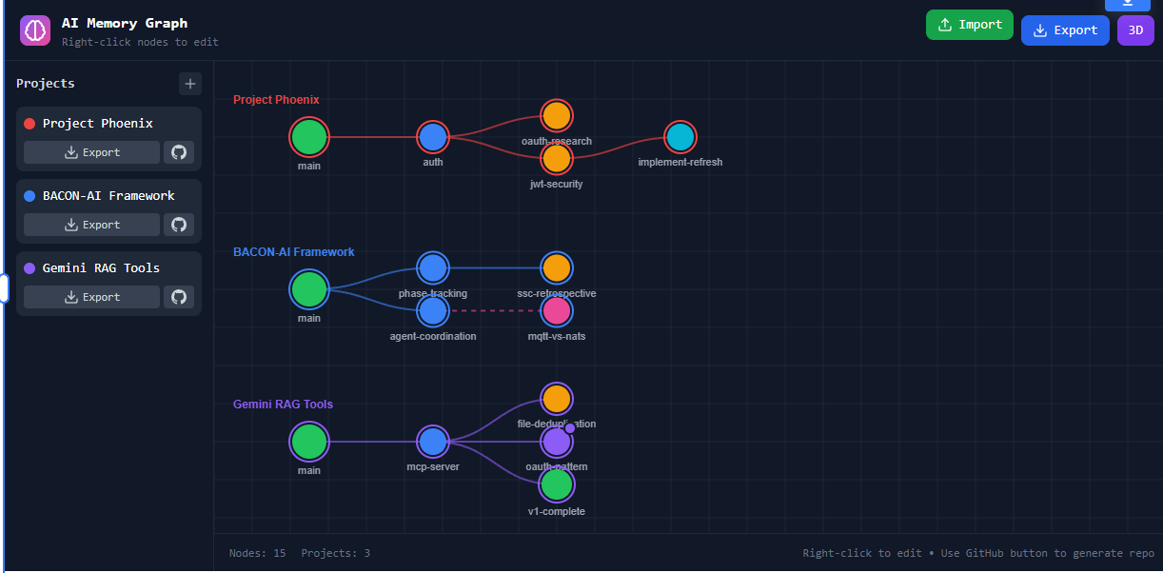The image size is (1163, 573).
Task: Click the BACON-AI Framework graph label
Action: click(x=294, y=252)
